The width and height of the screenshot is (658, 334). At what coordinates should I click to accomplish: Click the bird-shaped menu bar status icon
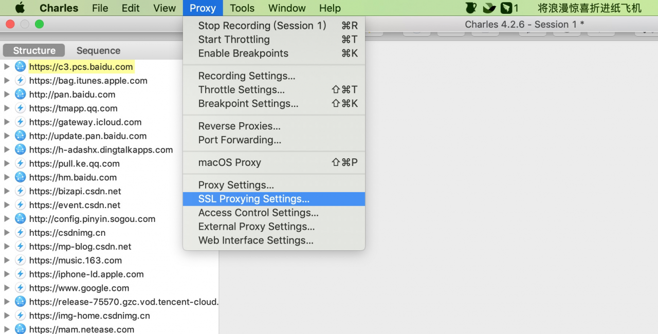(489, 8)
